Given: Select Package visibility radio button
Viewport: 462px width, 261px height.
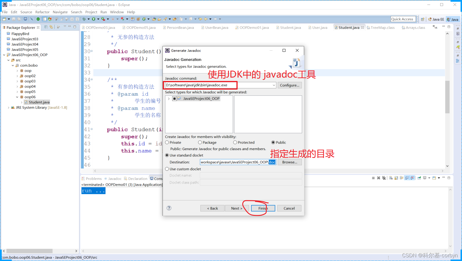Looking at the screenshot, I should click(x=200, y=143).
